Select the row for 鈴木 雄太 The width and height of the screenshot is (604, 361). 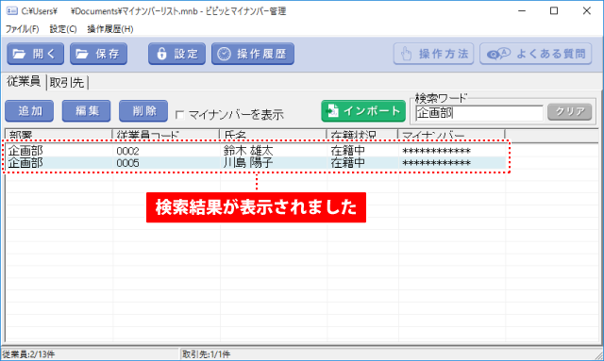[x=257, y=151]
